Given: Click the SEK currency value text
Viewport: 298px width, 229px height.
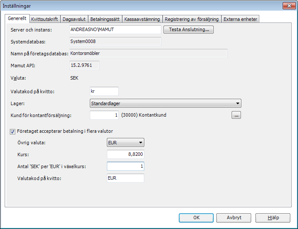Looking at the screenshot, I should [74, 78].
